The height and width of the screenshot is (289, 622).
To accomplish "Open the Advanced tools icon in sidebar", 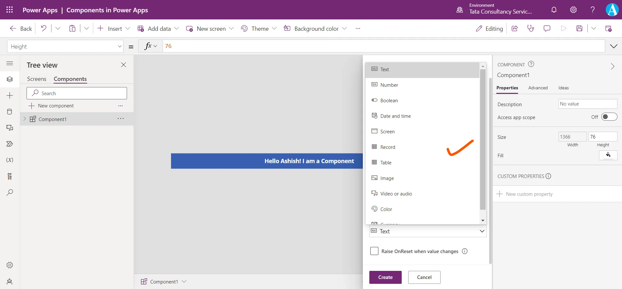I will [x=10, y=176].
